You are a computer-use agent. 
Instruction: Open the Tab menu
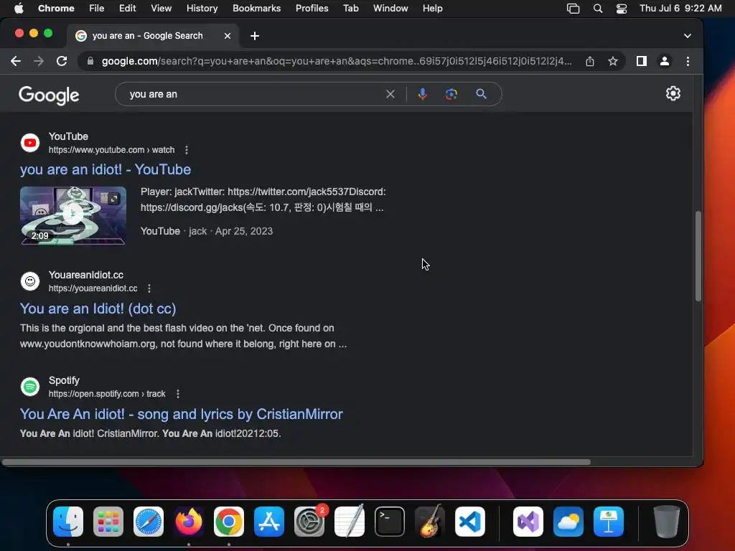pyautogui.click(x=350, y=8)
